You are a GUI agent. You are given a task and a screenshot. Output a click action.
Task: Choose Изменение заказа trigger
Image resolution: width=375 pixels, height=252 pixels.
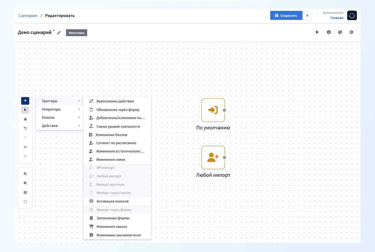(x=117, y=227)
